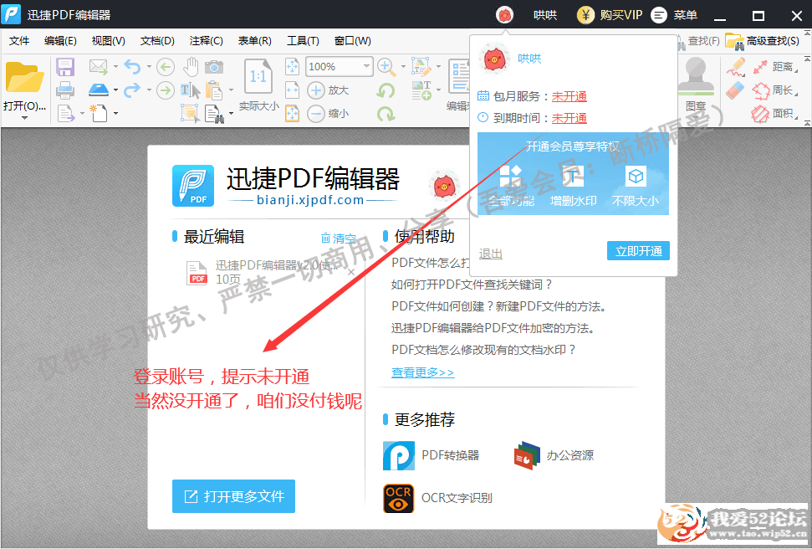This screenshot has height=549, width=812.
Task: Click the yellow Open folder icon
Action: click(23, 77)
